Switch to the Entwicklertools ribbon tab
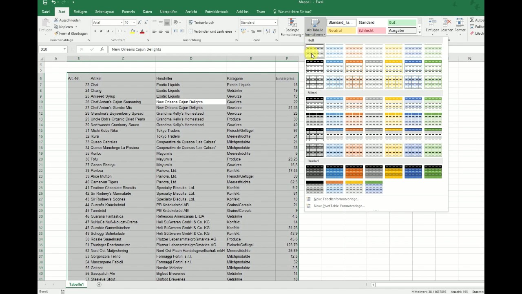The height and width of the screenshot is (294, 522). pyautogui.click(x=217, y=12)
